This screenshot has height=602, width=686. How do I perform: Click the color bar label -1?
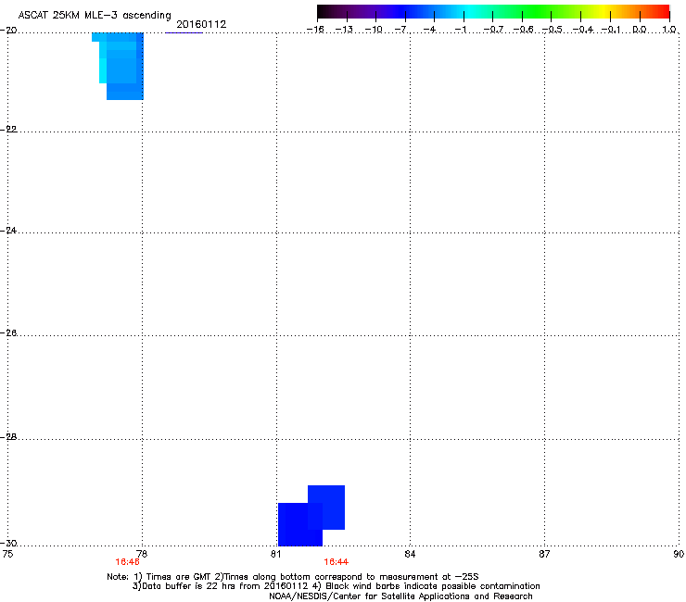click(461, 30)
